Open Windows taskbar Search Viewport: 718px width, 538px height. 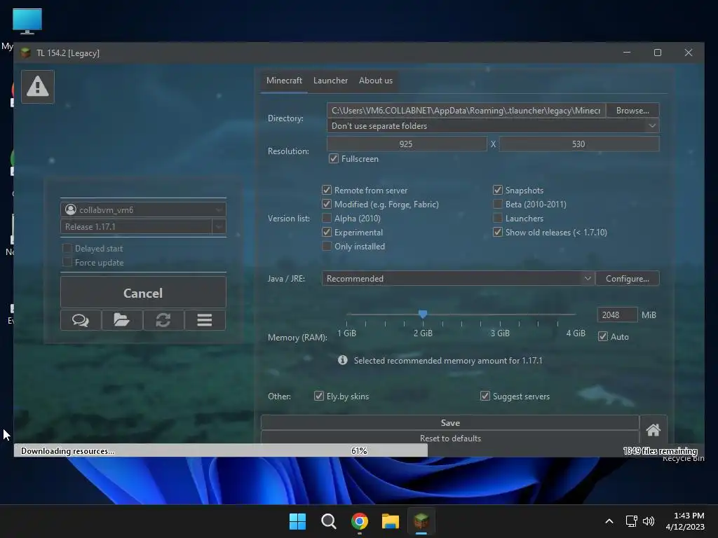pos(329,521)
